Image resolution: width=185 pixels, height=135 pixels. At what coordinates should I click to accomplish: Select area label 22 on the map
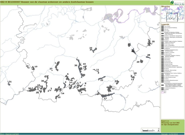[x=102, y=80]
